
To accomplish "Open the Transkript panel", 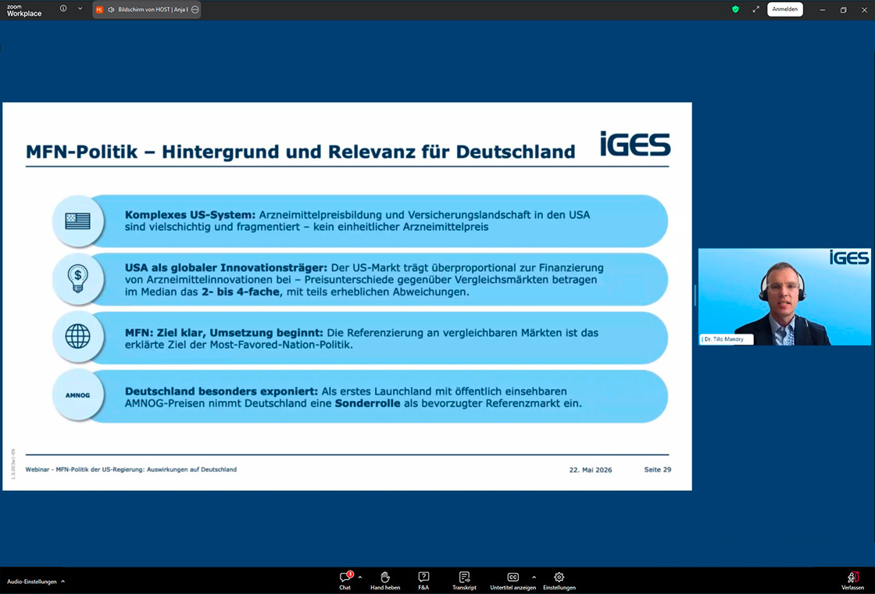I will click(464, 581).
